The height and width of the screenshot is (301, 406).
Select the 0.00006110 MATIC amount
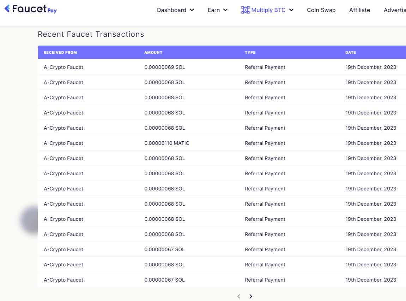click(166, 143)
